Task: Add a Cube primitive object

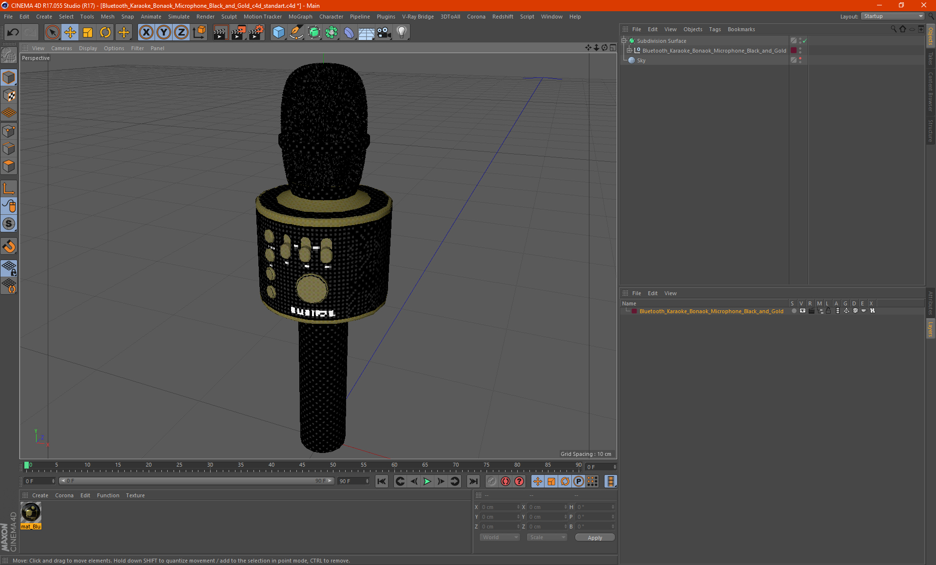Action: [278, 32]
